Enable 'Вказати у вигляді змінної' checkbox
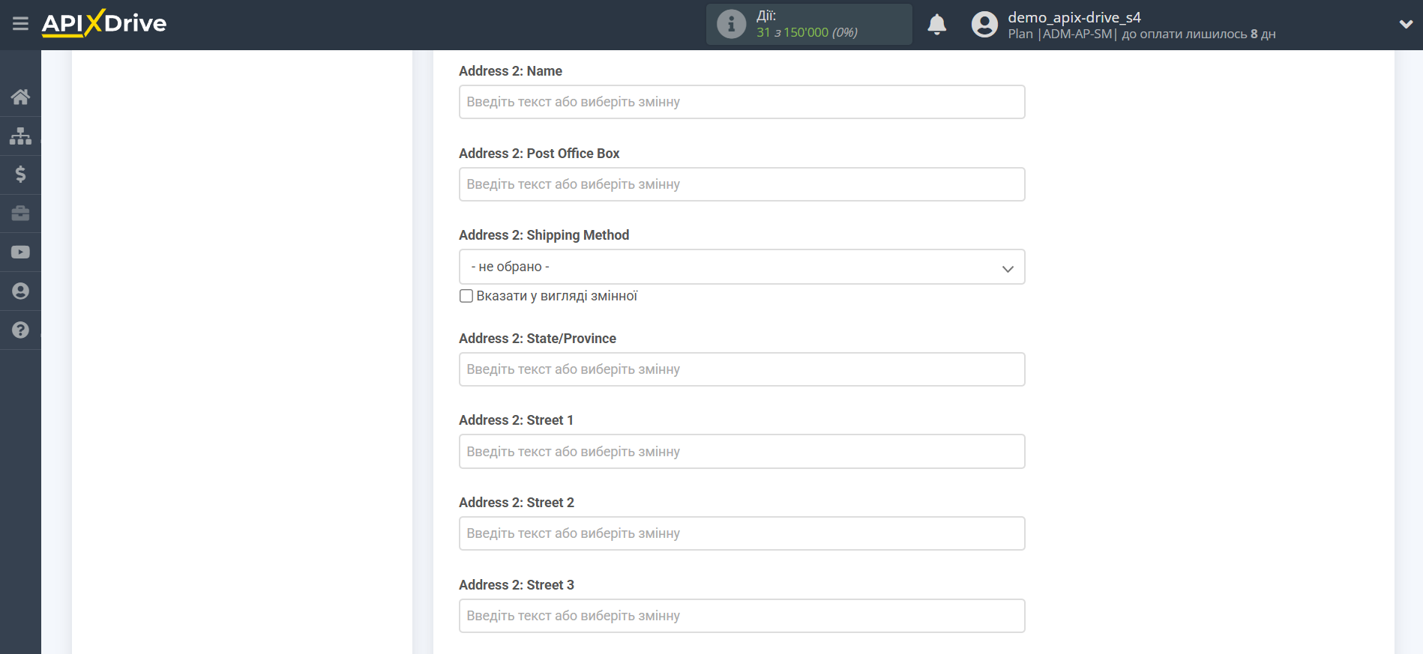The width and height of the screenshot is (1423, 654). tap(466, 296)
